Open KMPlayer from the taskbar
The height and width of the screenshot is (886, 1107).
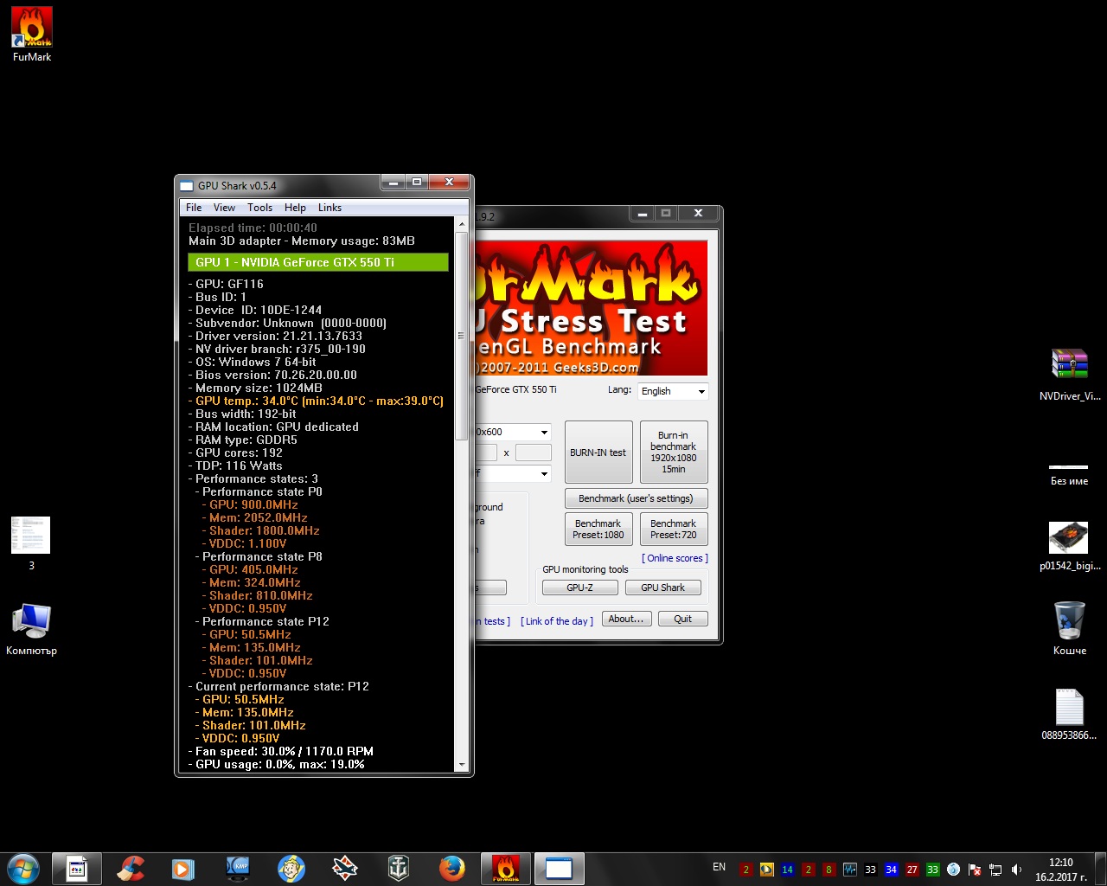[237, 868]
